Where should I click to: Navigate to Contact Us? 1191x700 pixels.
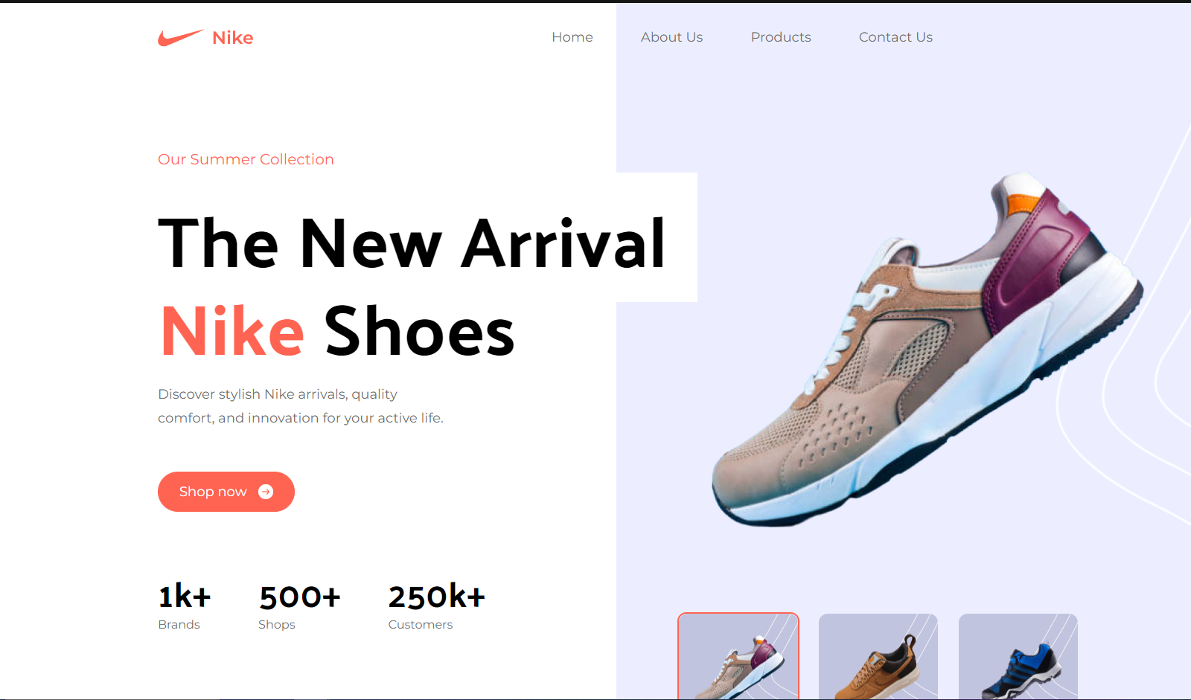click(x=895, y=37)
